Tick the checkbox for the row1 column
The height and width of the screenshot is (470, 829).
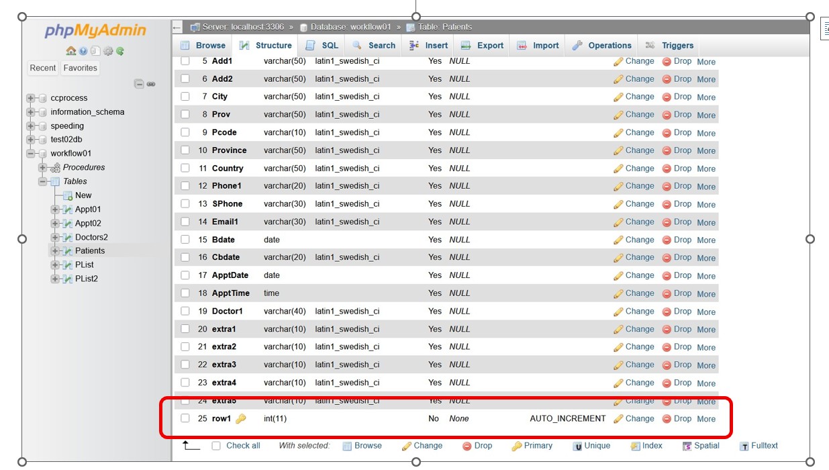(x=185, y=418)
